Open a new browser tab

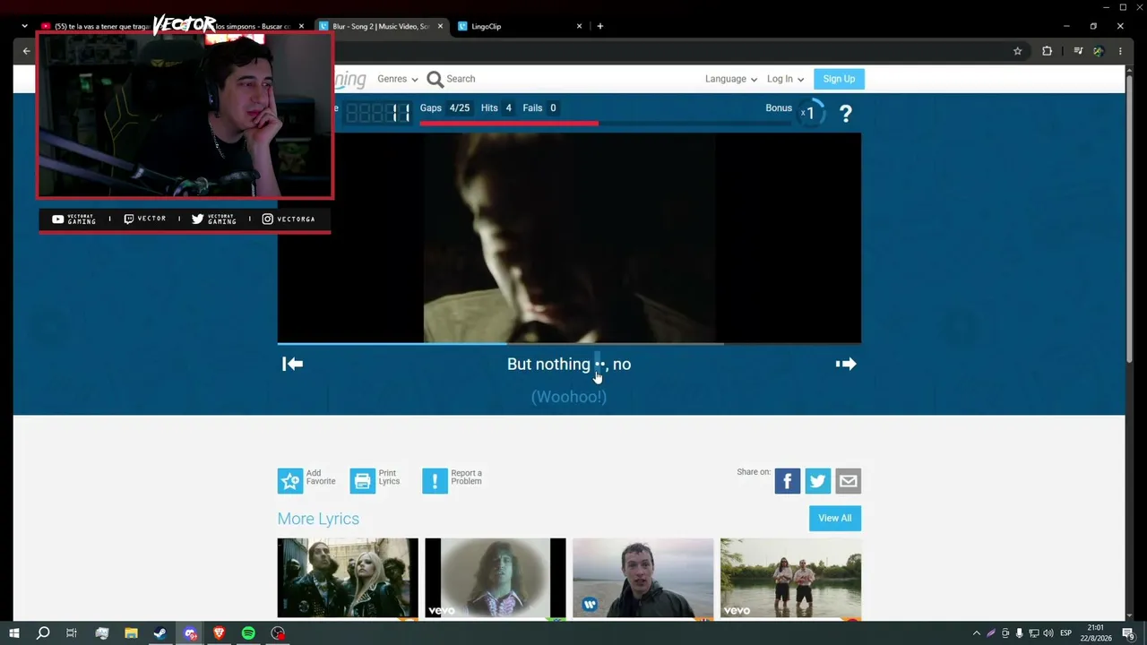click(600, 26)
